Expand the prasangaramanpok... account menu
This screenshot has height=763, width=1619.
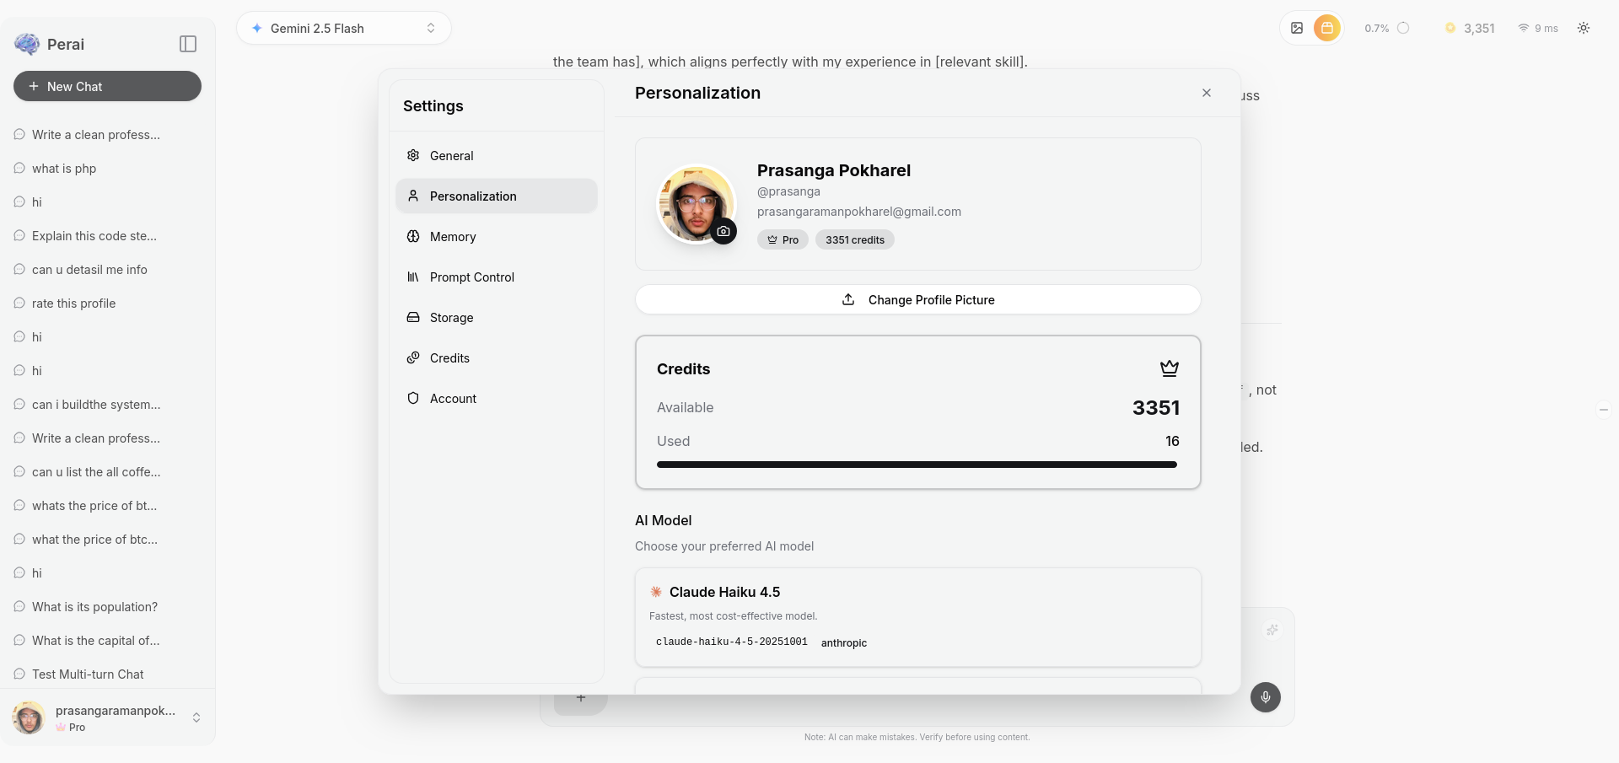pyautogui.click(x=107, y=717)
